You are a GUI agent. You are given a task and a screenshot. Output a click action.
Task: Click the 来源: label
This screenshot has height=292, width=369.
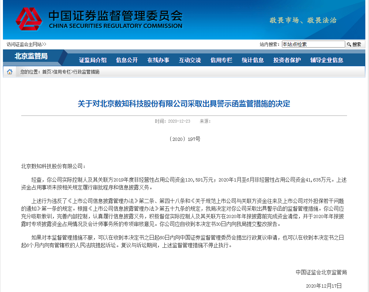(x=205, y=121)
